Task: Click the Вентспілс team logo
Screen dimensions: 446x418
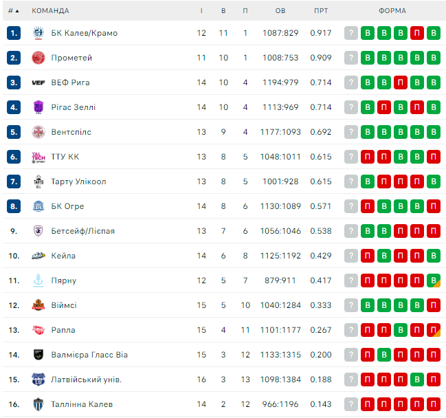Action: pos(38,132)
